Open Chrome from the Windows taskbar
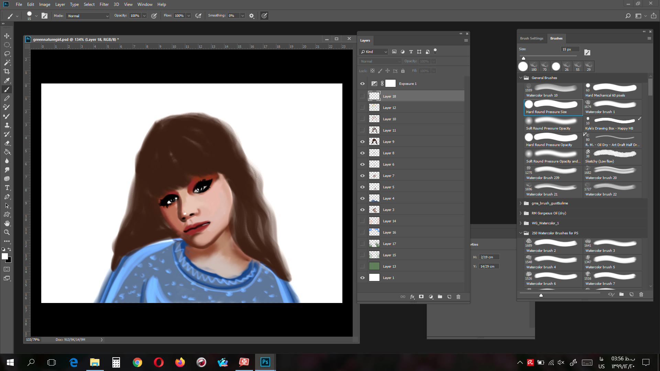Viewport: 660px width, 371px height. tap(137, 362)
